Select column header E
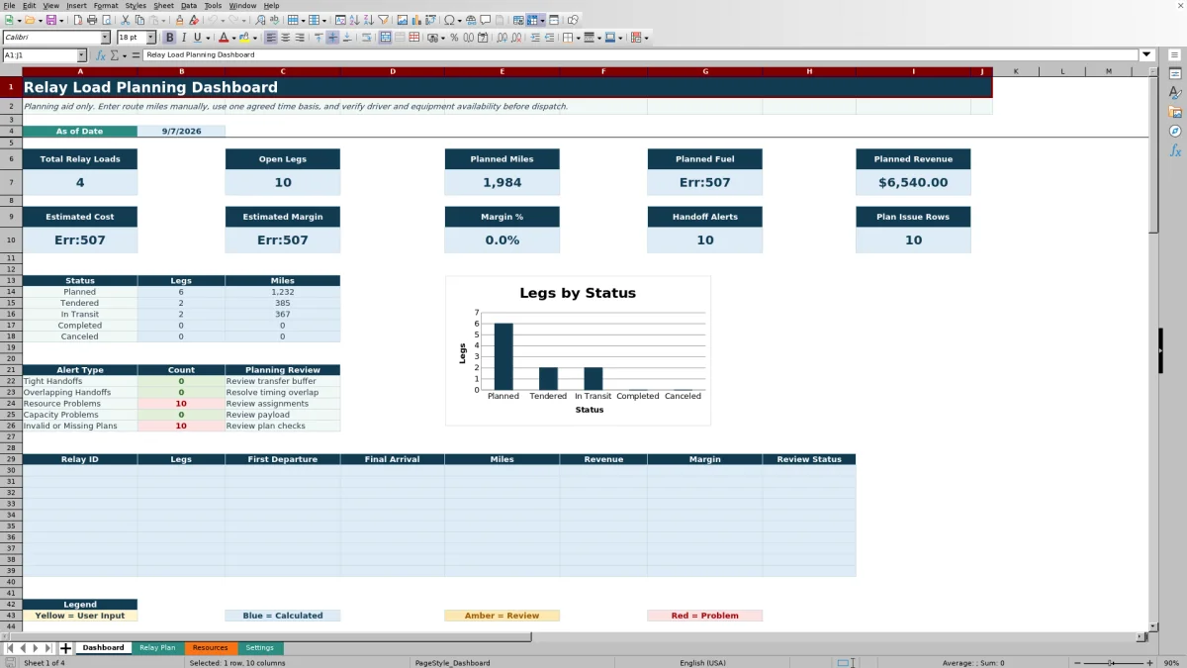Screen dimensions: 1187x668 click(x=502, y=71)
